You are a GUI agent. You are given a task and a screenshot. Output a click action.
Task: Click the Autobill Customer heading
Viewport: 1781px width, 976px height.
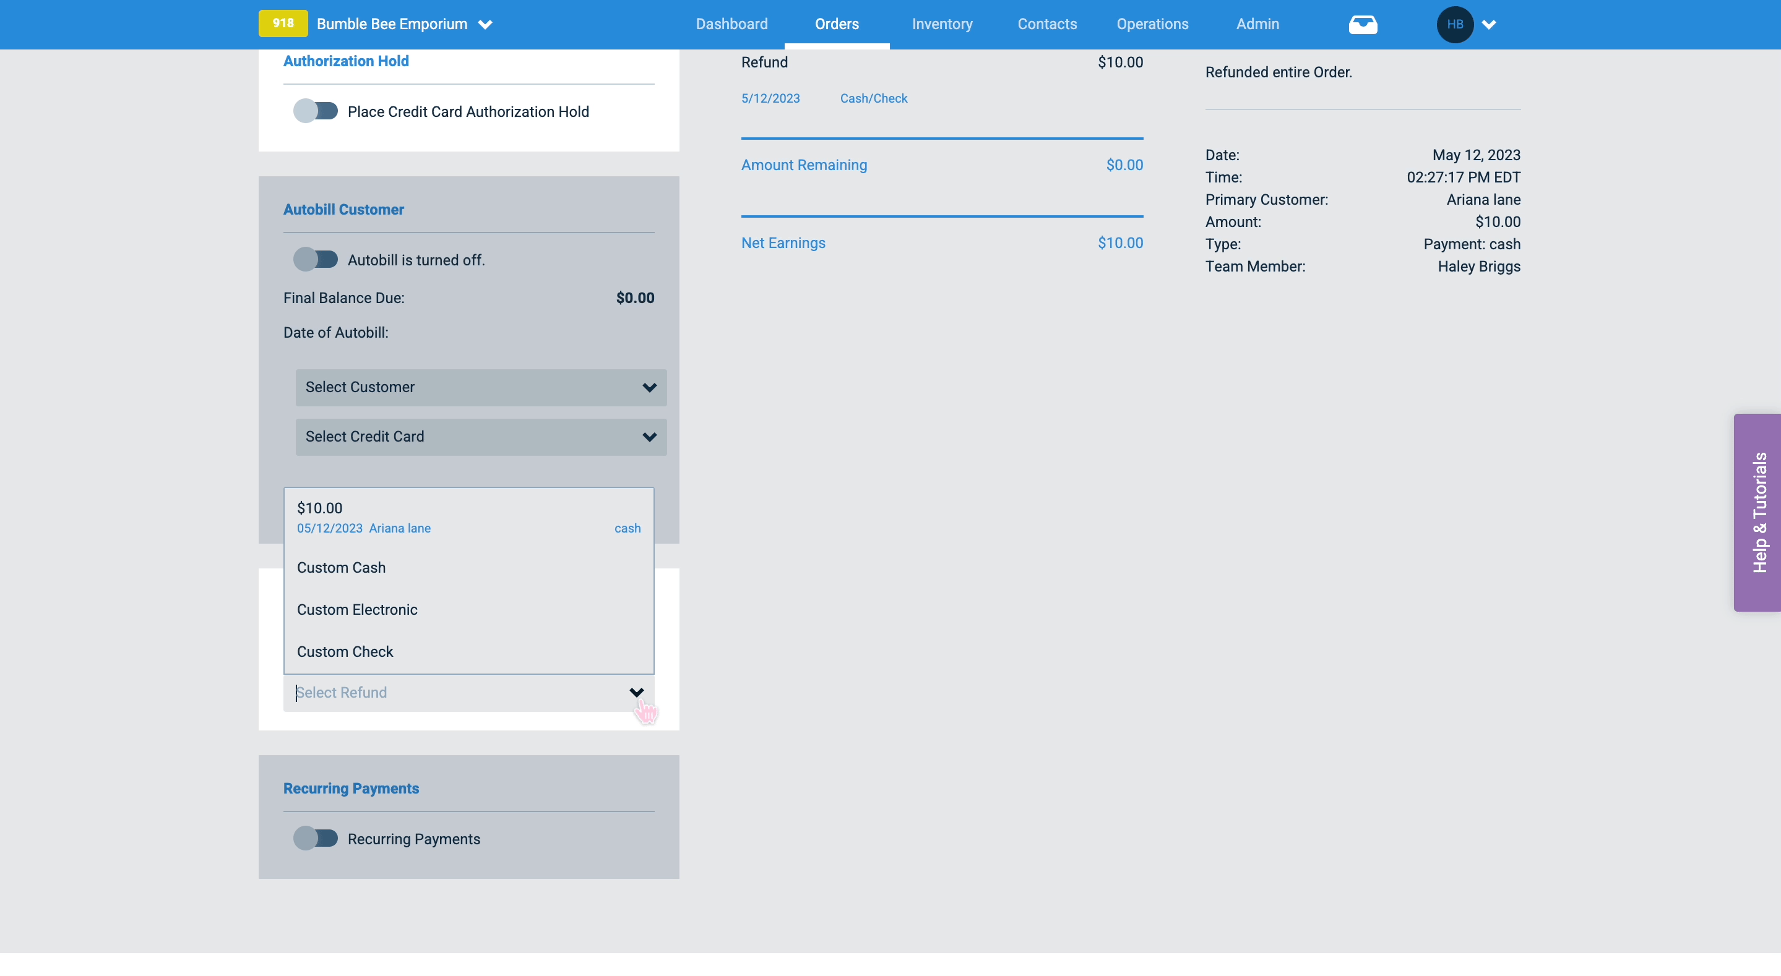[x=343, y=210]
